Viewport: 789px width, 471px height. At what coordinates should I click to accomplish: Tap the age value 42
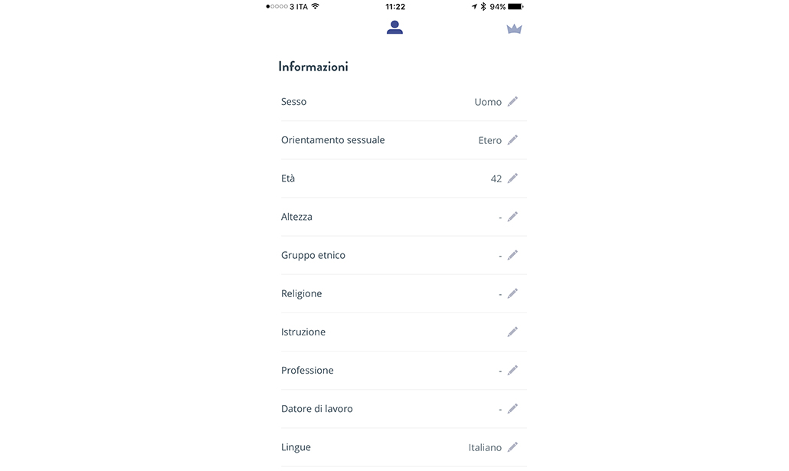point(496,178)
